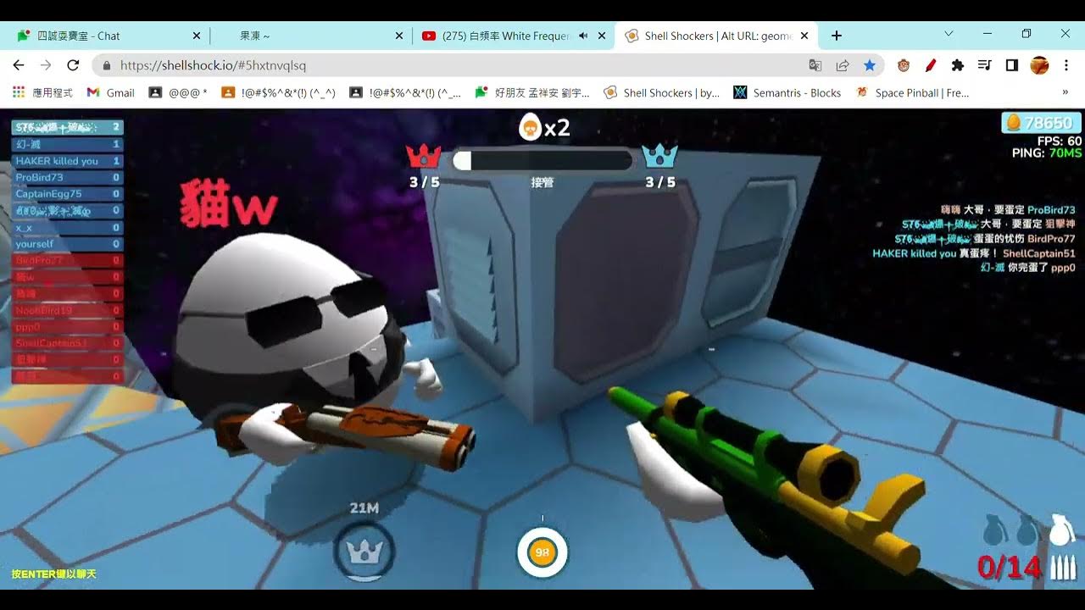Select ProBird73 in the scoreboard

(x=68, y=177)
